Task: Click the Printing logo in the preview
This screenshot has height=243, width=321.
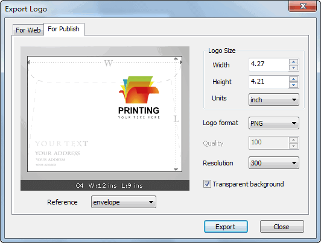Action: (x=139, y=97)
